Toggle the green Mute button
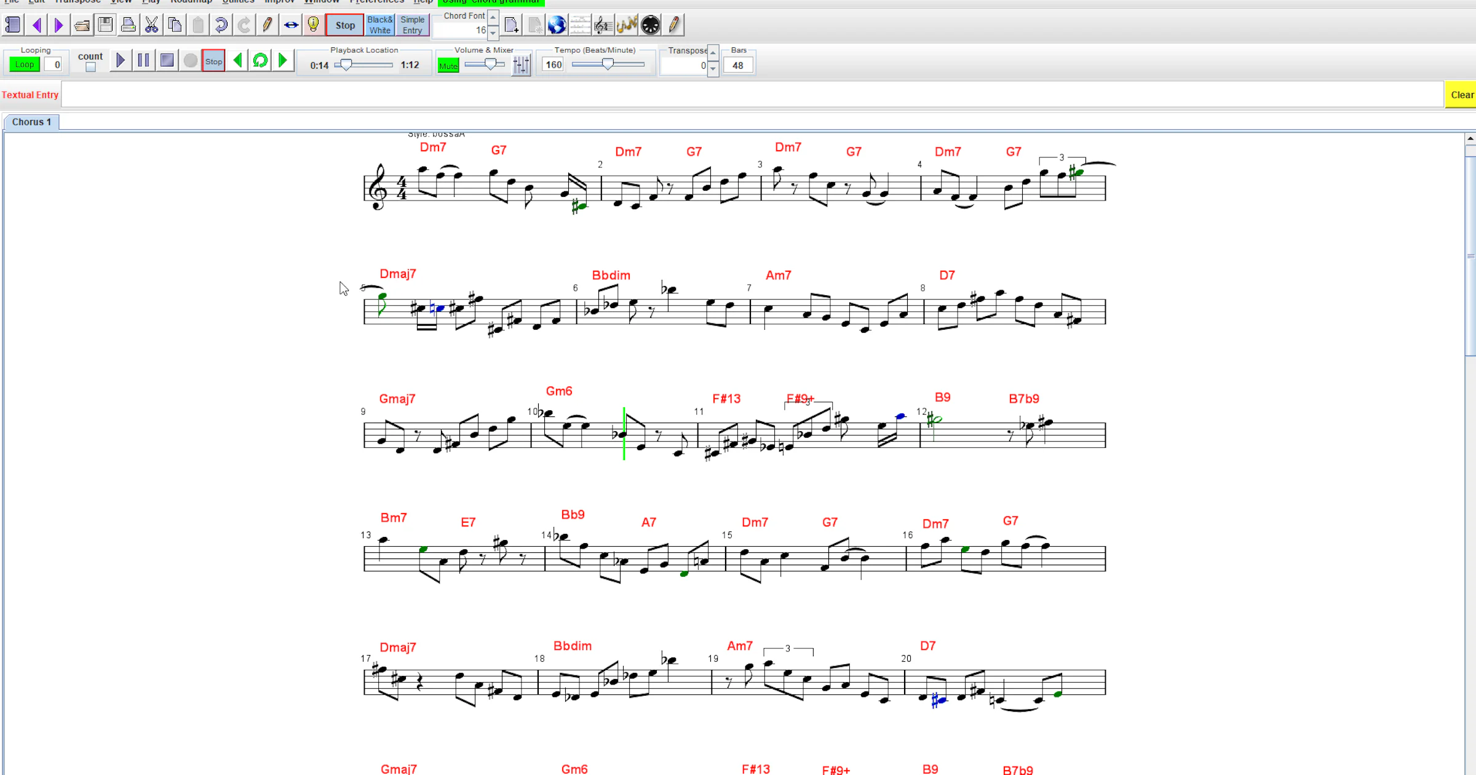 coord(448,65)
